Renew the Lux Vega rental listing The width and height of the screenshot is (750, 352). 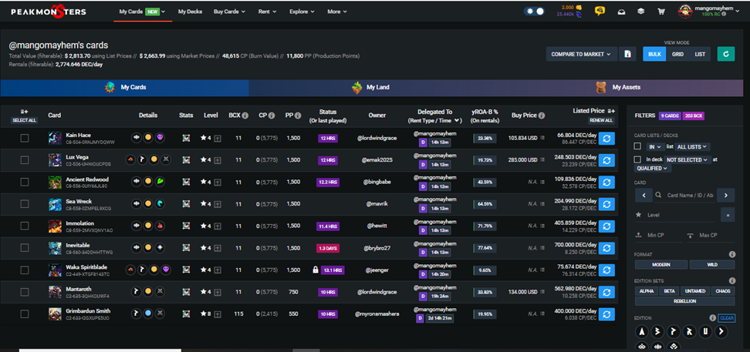pos(606,160)
